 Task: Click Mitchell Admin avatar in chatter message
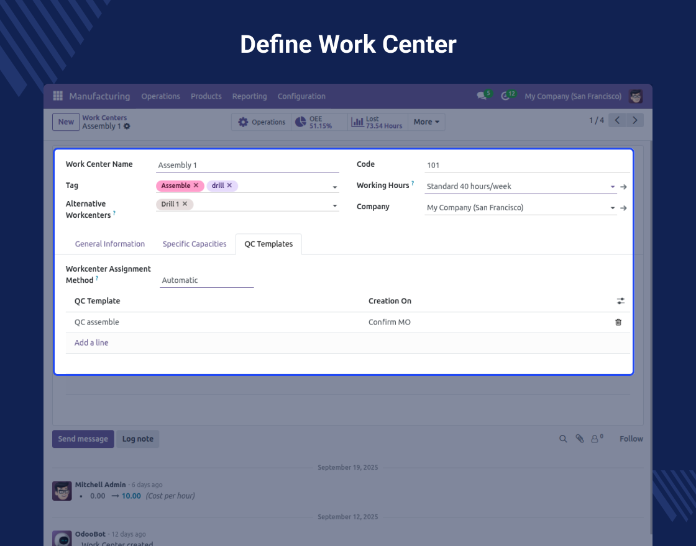(x=62, y=491)
